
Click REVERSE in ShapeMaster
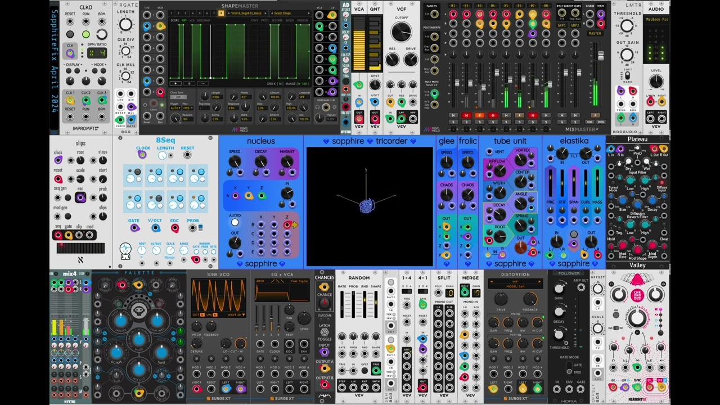click(x=277, y=20)
